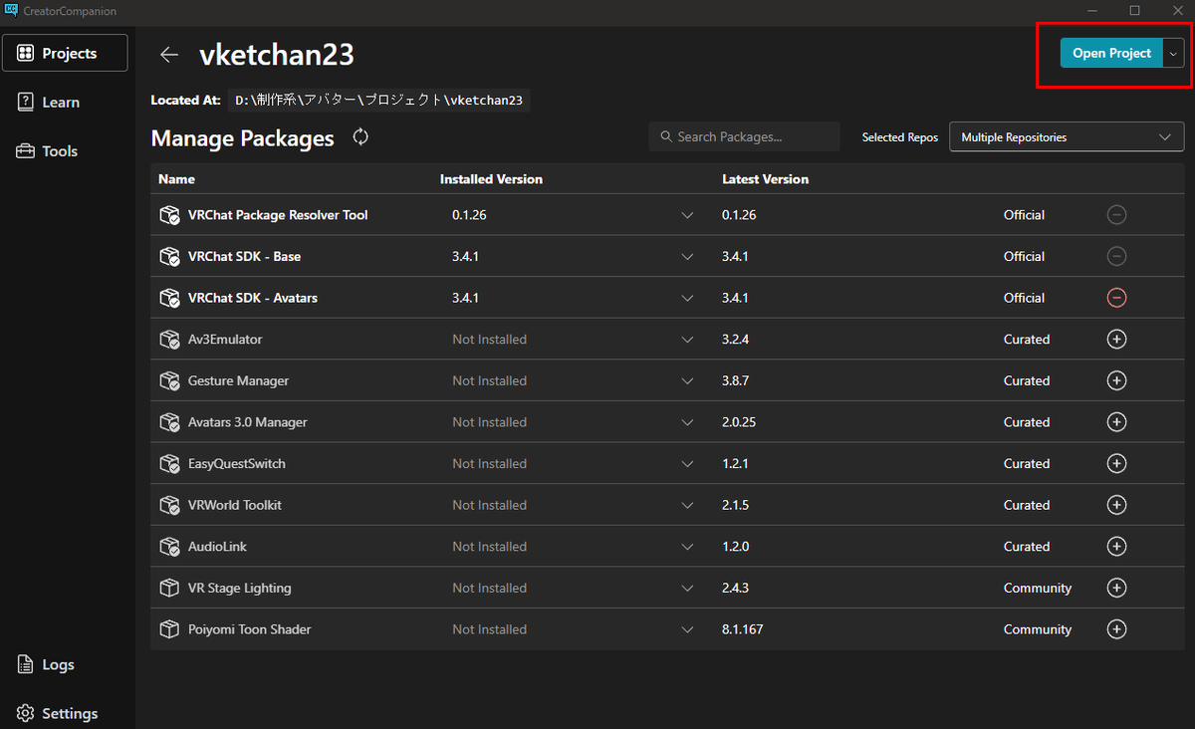Add VR Stage Lighting with plus icon
The width and height of the screenshot is (1195, 729).
[x=1116, y=588]
